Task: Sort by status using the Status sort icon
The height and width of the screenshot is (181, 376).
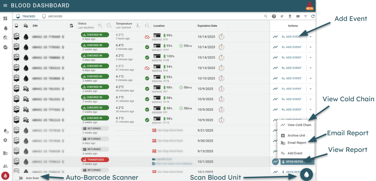Action: 100,25
